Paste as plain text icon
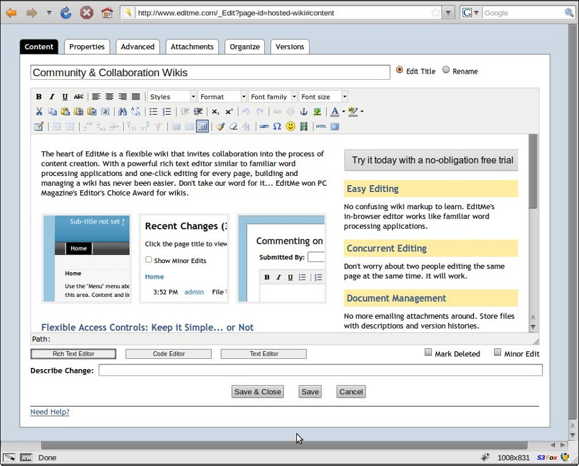Screen dimensions: 579x466 click(79, 111)
